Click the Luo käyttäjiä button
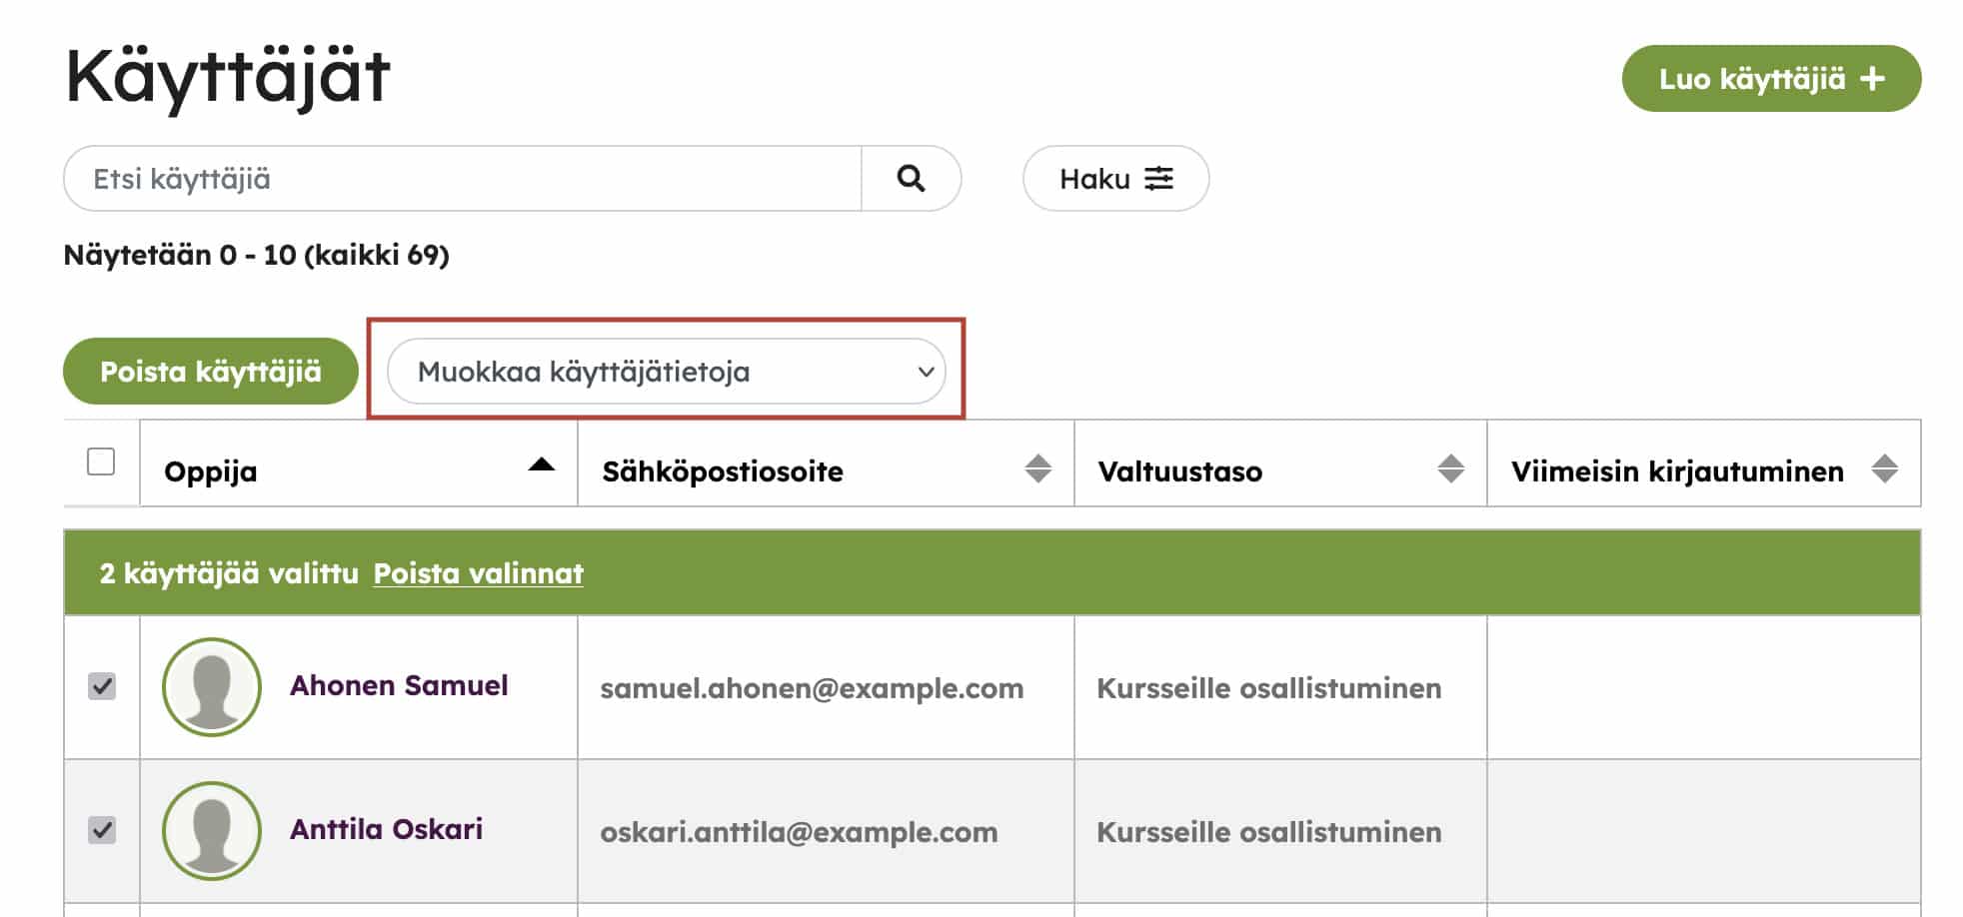Screen dimensions: 1963x917 click(x=1771, y=79)
